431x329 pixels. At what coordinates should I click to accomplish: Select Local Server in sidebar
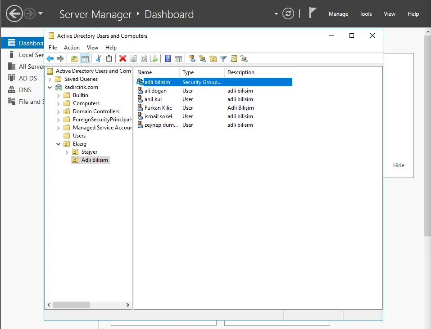[23, 55]
